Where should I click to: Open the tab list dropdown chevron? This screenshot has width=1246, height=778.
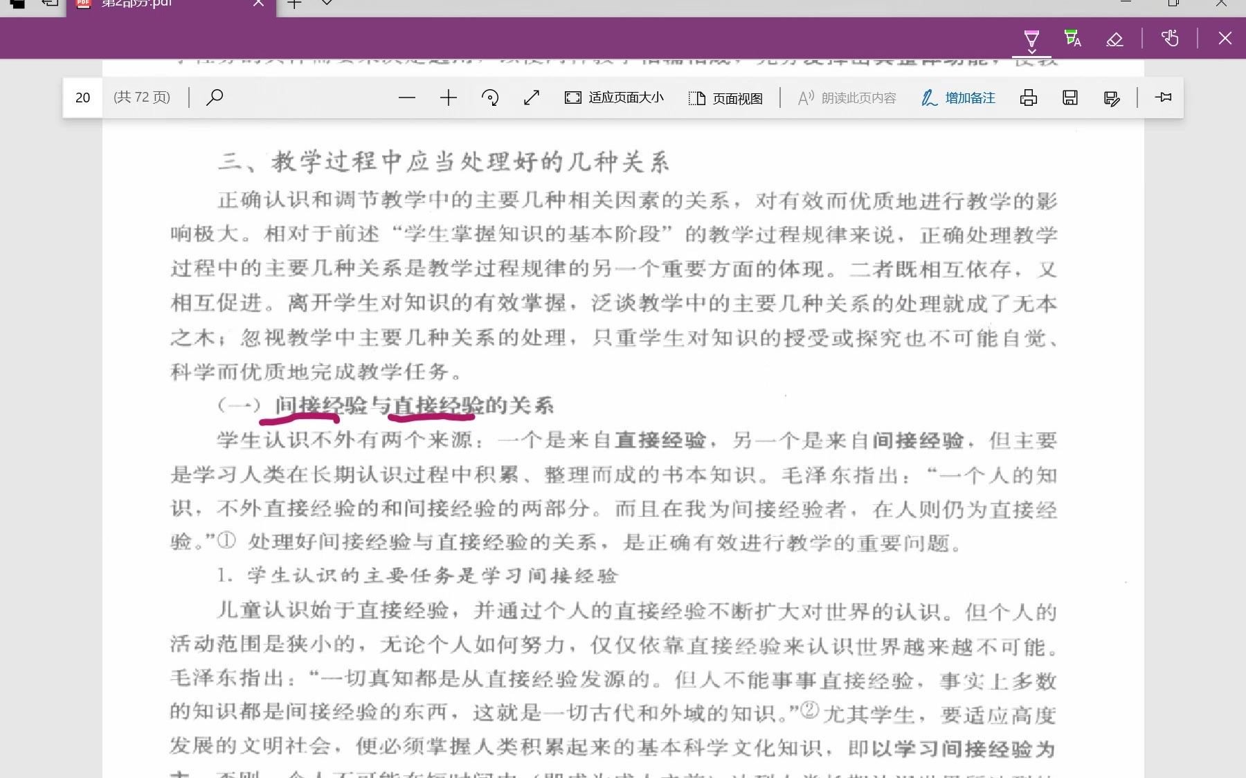pos(327,3)
